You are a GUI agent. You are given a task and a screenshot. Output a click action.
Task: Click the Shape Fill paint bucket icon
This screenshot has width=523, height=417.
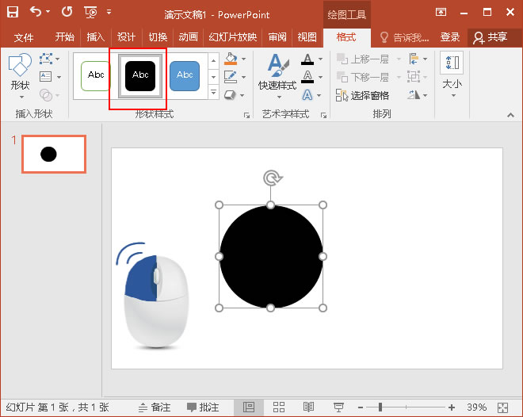pyautogui.click(x=230, y=59)
